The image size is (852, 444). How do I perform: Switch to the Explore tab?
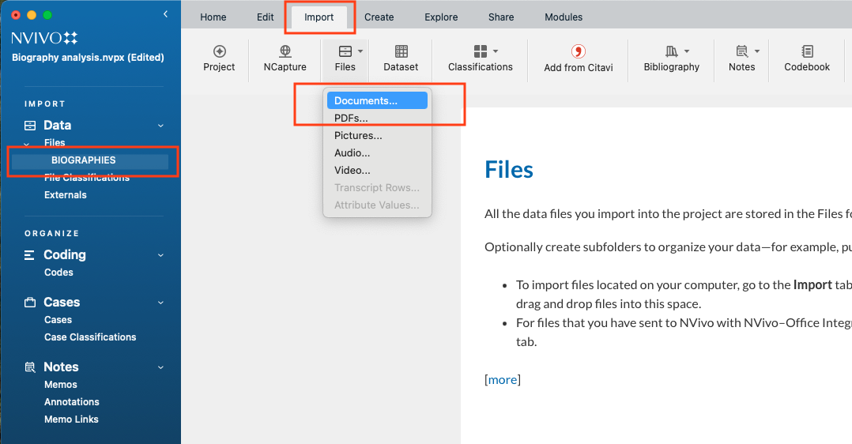(441, 17)
